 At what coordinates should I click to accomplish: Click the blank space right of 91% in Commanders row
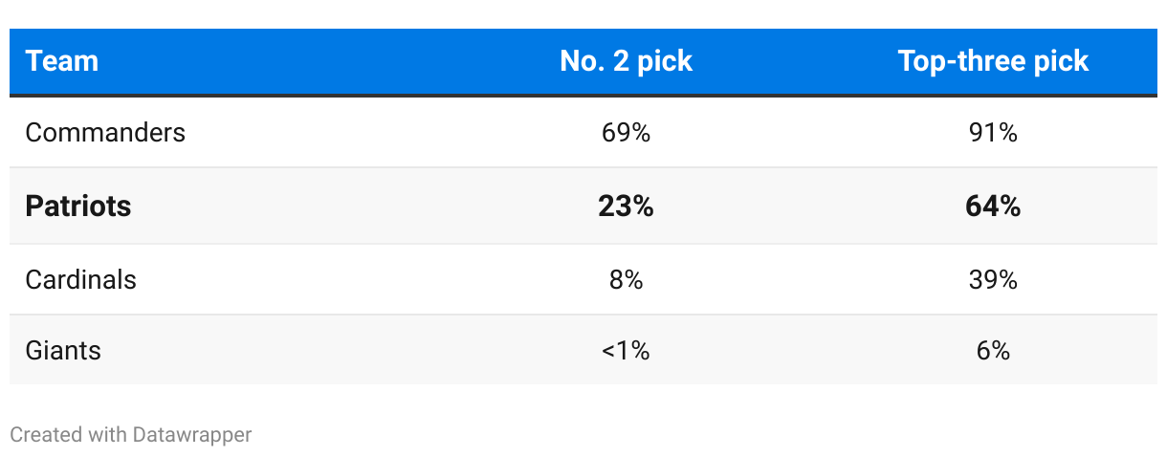[1090, 132]
